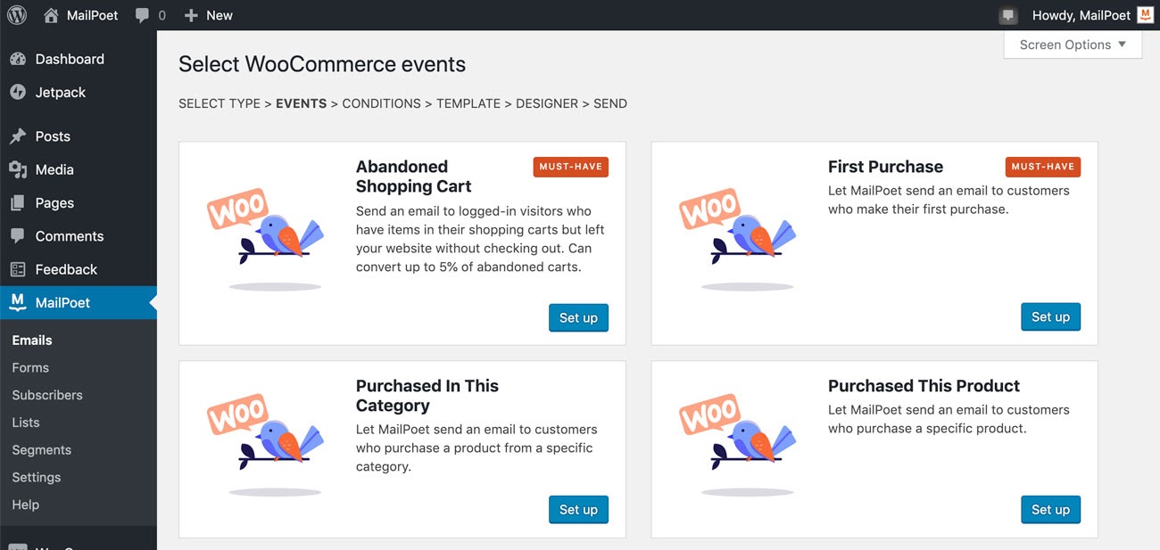This screenshot has height=550, width=1160.
Task: Click the WordPress logo icon
Action: [17, 15]
